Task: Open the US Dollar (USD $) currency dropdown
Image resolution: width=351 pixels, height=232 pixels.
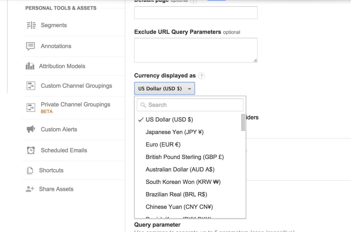Action: click(x=164, y=88)
